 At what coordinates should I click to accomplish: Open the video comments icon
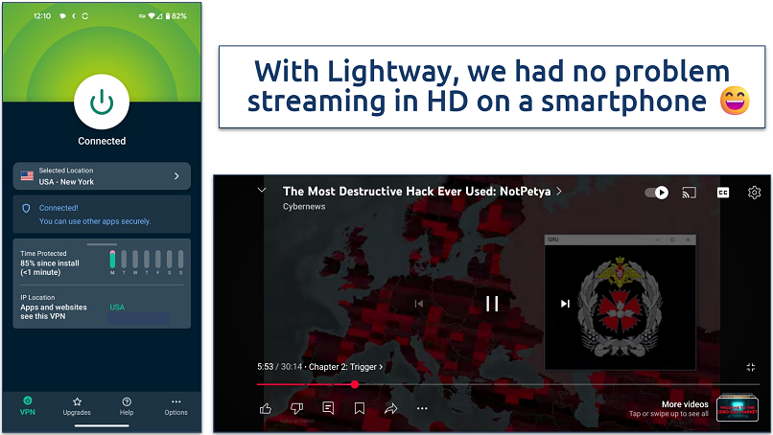pos(328,408)
